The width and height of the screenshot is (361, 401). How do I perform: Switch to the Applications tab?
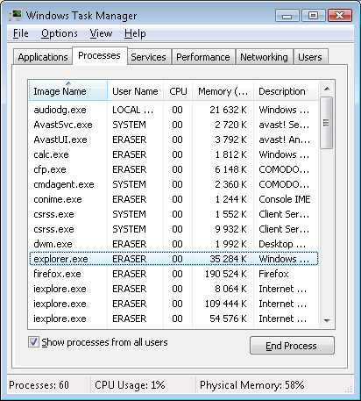pos(43,57)
